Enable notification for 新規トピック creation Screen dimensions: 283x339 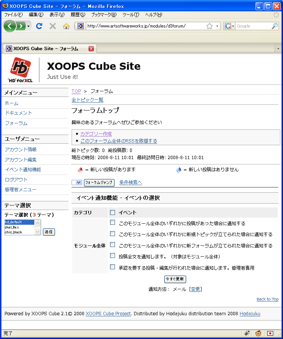[x=112, y=234]
